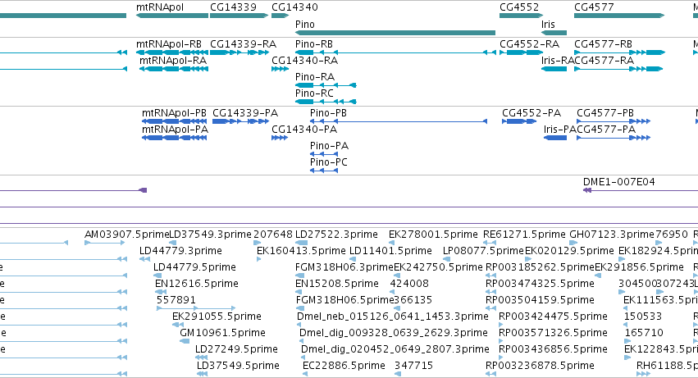
Task: Click EST LD44779.5prime
Action: [x=194, y=267]
